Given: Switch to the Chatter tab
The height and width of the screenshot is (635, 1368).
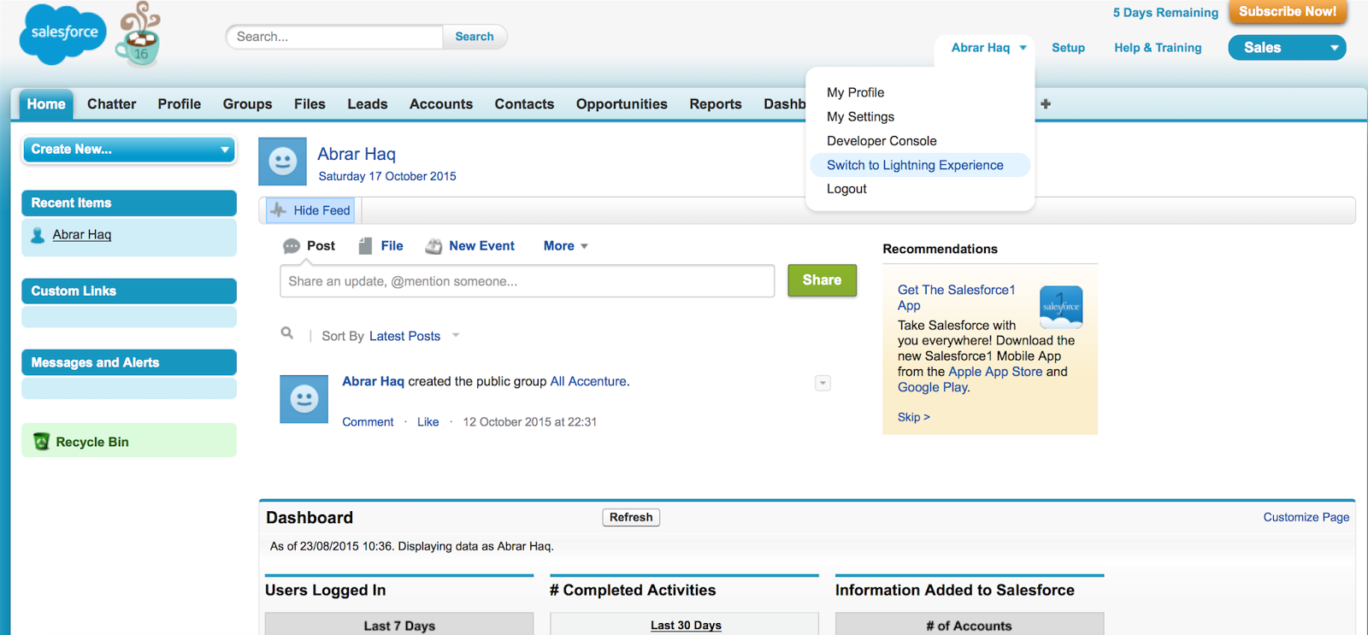Looking at the screenshot, I should (x=112, y=104).
